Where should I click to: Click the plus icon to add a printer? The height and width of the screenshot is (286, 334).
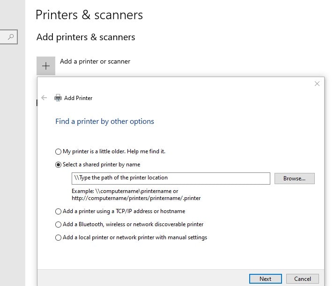pos(46,66)
